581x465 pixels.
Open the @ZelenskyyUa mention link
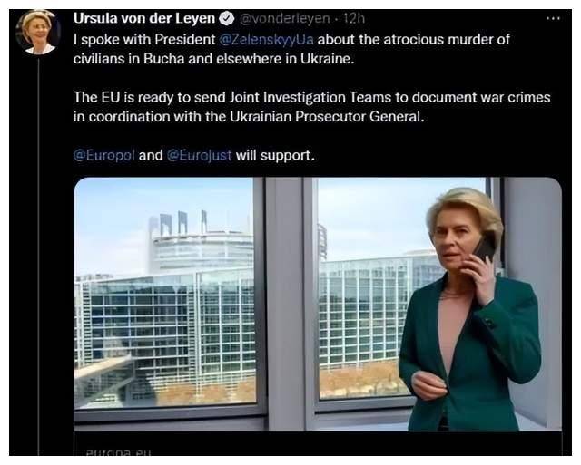(x=266, y=39)
